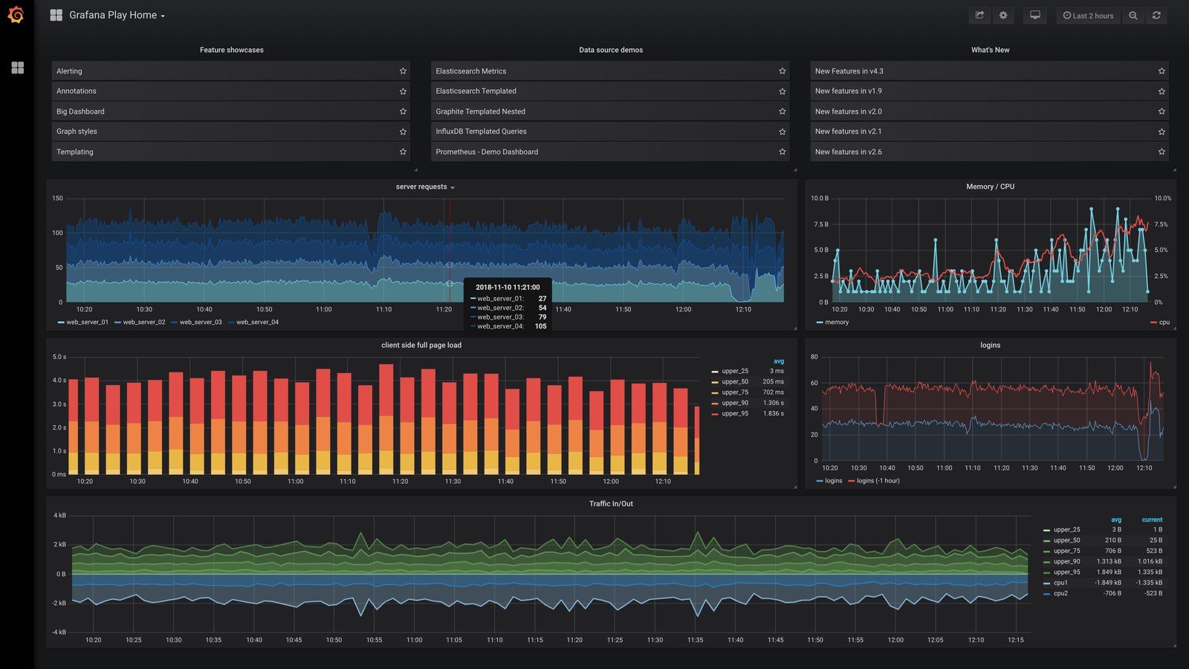Star New features in v1.9
Viewport: 1189px width, 669px height.
[1162, 91]
